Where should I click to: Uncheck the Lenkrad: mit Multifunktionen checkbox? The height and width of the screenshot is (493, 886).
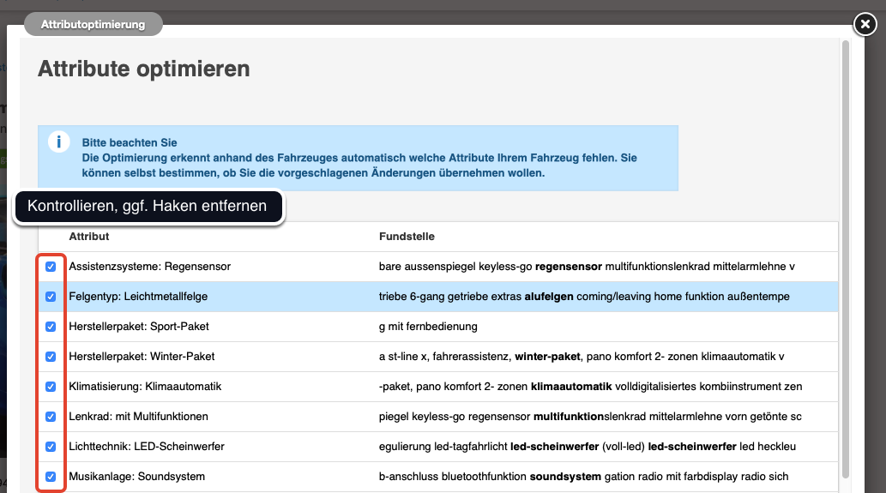(x=51, y=417)
